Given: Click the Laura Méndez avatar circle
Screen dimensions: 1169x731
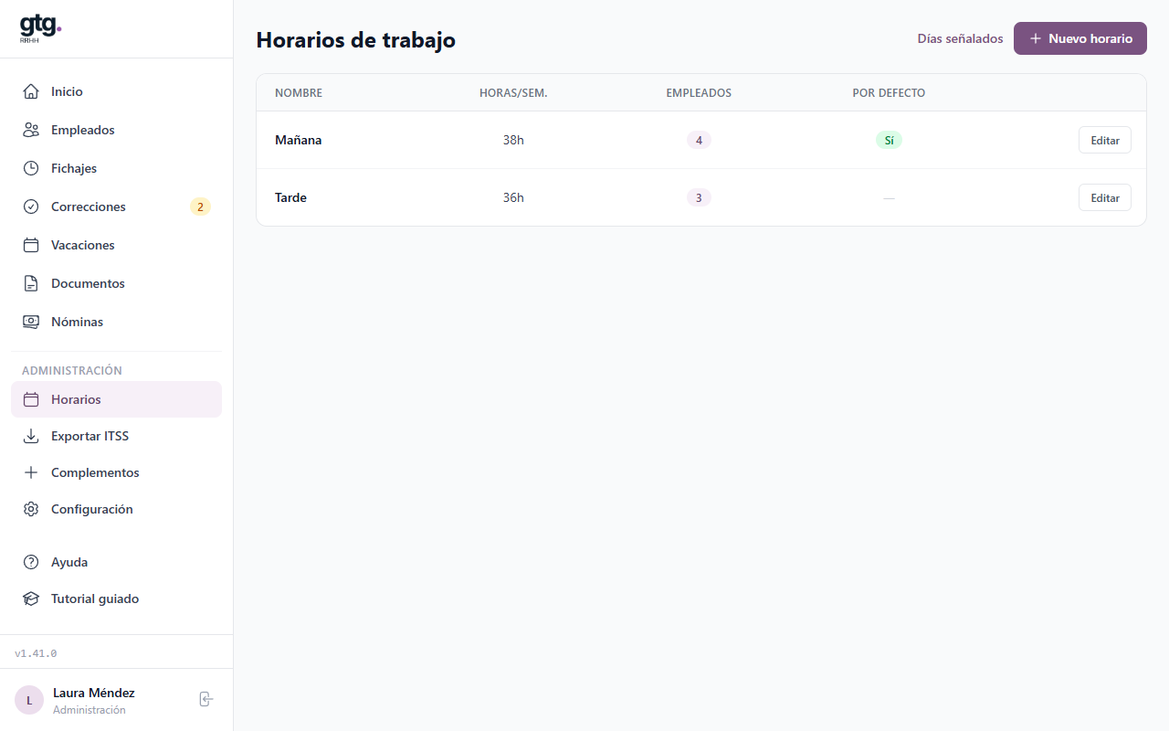Looking at the screenshot, I should (29, 700).
